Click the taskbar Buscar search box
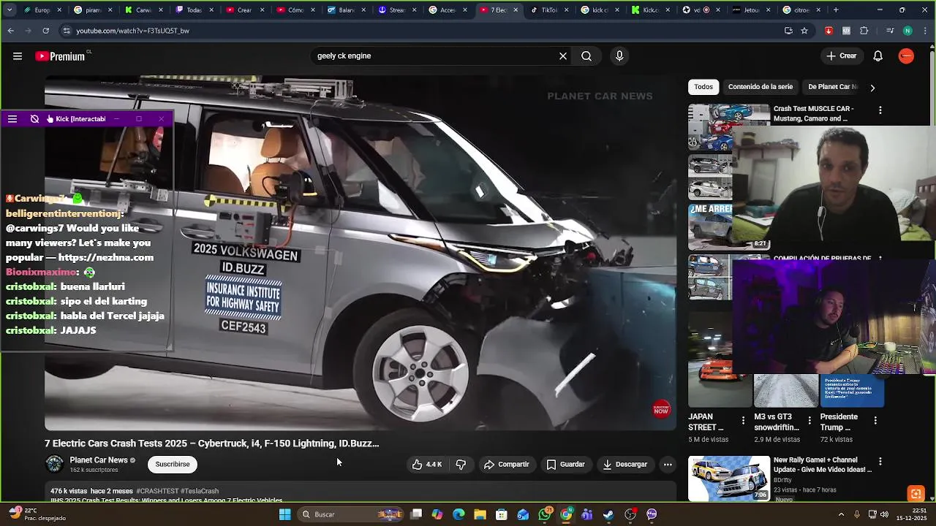This screenshot has width=936, height=526. (x=351, y=514)
